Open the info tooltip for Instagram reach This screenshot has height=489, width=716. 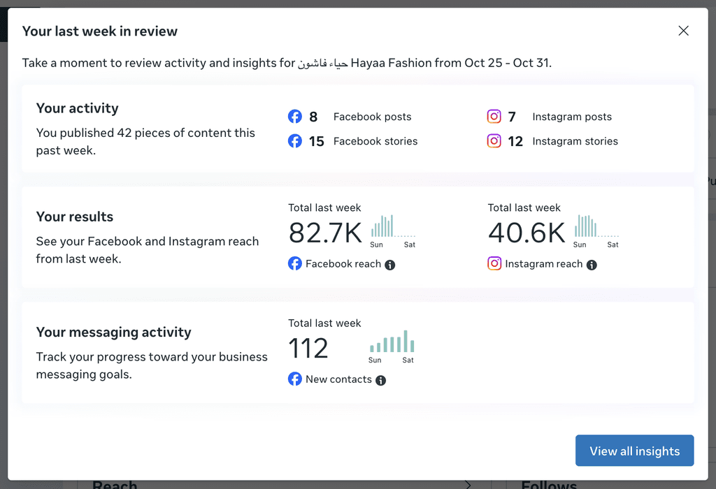(592, 265)
